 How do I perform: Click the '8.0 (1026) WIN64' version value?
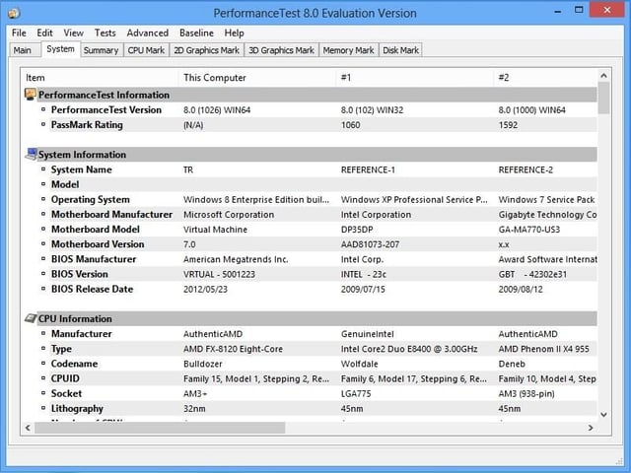[x=217, y=110]
